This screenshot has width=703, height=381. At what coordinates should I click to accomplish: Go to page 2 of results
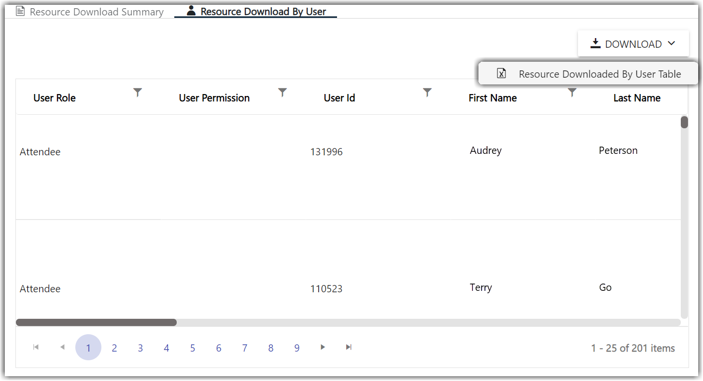coord(114,348)
